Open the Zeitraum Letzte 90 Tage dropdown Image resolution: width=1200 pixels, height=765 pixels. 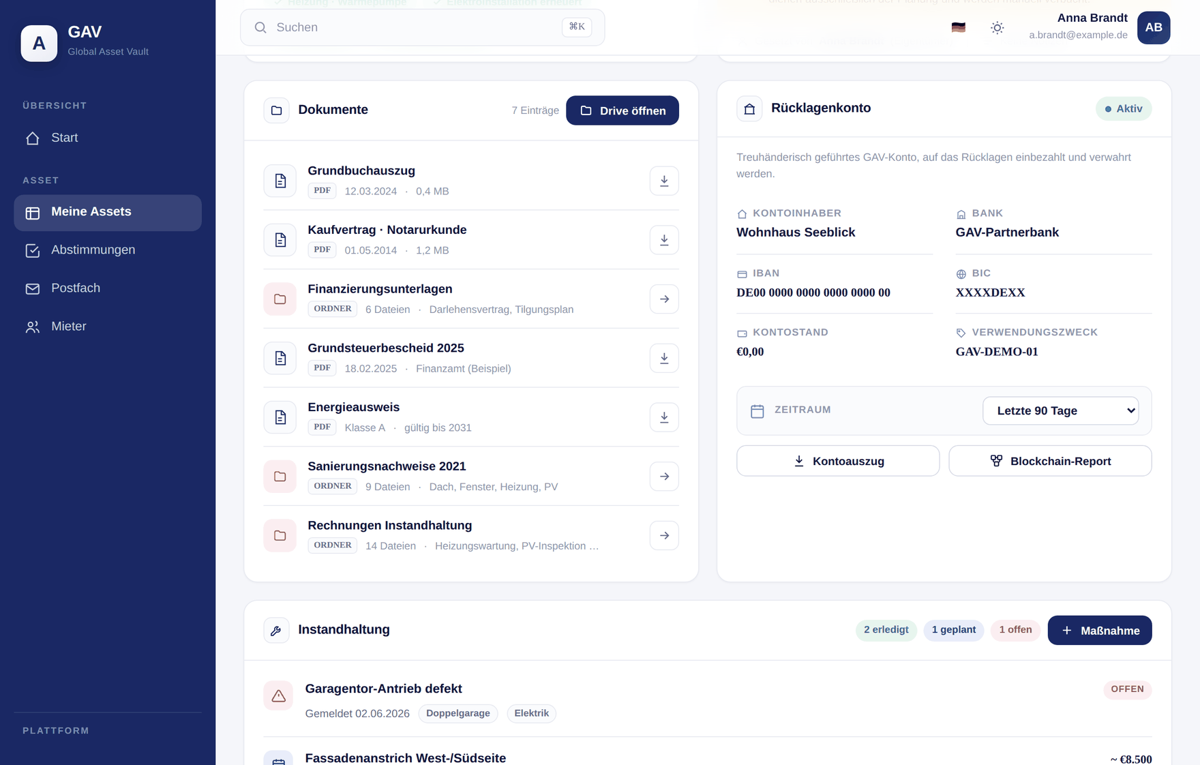[x=1060, y=411]
